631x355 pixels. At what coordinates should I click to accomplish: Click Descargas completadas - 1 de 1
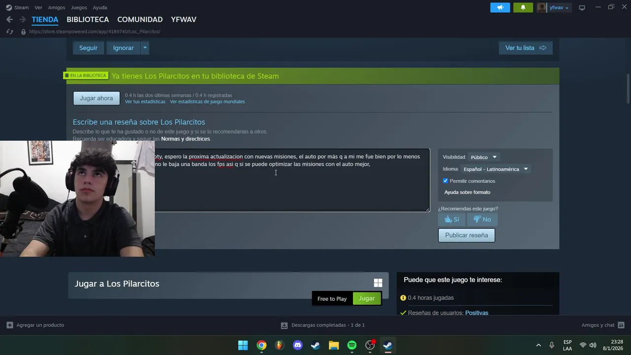tap(328, 325)
